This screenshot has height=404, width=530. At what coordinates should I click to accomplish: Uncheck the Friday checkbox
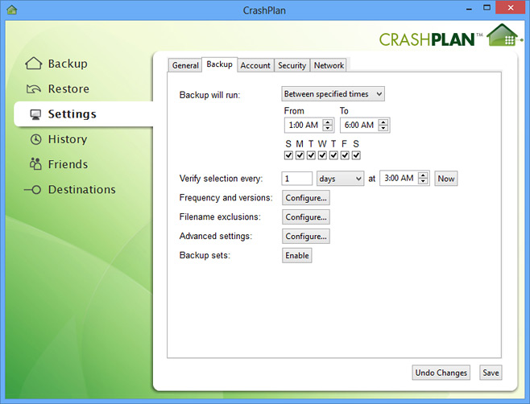(x=345, y=155)
